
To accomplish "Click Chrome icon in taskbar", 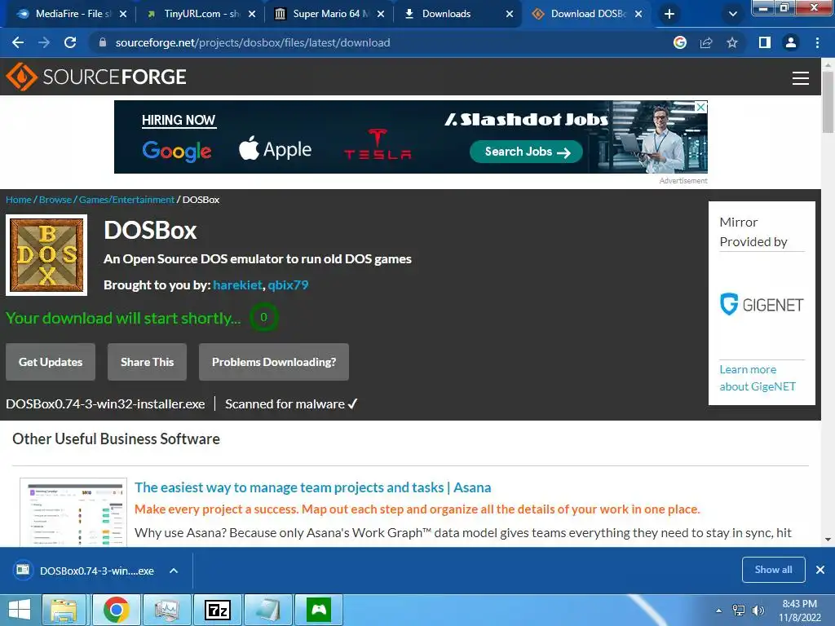I will pyautogui.click(x=116, y=610).
